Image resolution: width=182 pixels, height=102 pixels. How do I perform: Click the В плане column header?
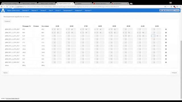(36, 26)
